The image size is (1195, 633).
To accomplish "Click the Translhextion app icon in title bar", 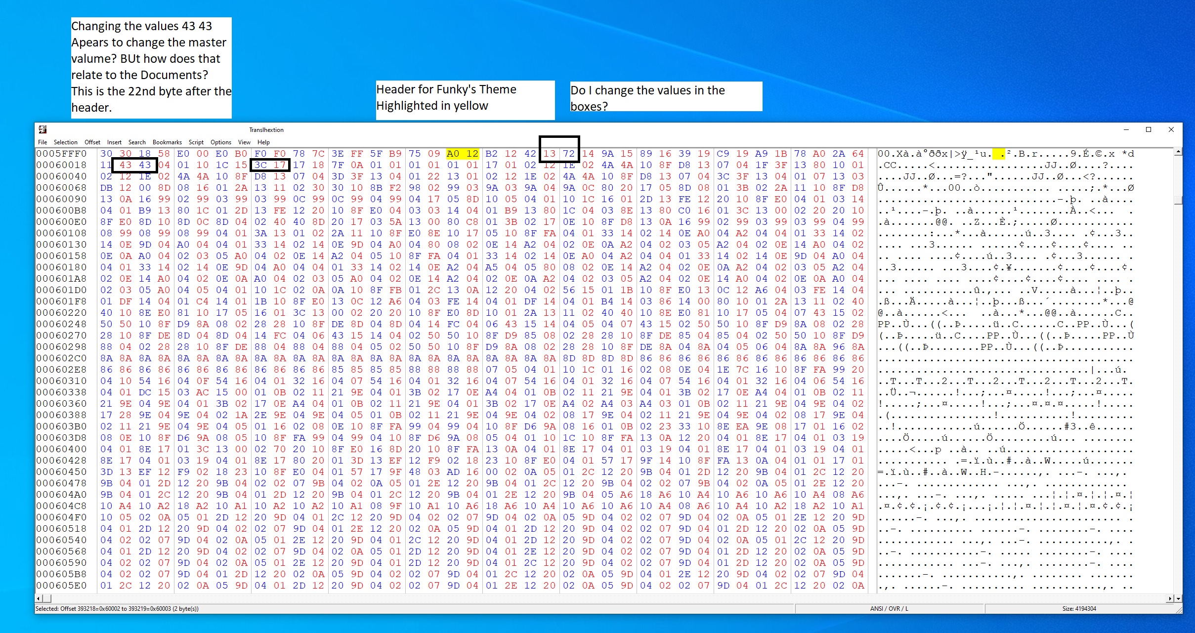I will [x=43, y=129].
